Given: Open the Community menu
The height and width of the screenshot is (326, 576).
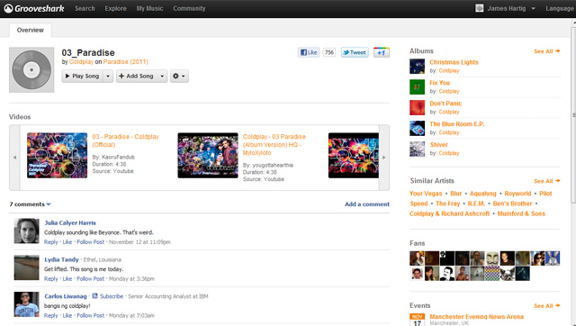Looking at the screenshot, I should pos(189,8).
